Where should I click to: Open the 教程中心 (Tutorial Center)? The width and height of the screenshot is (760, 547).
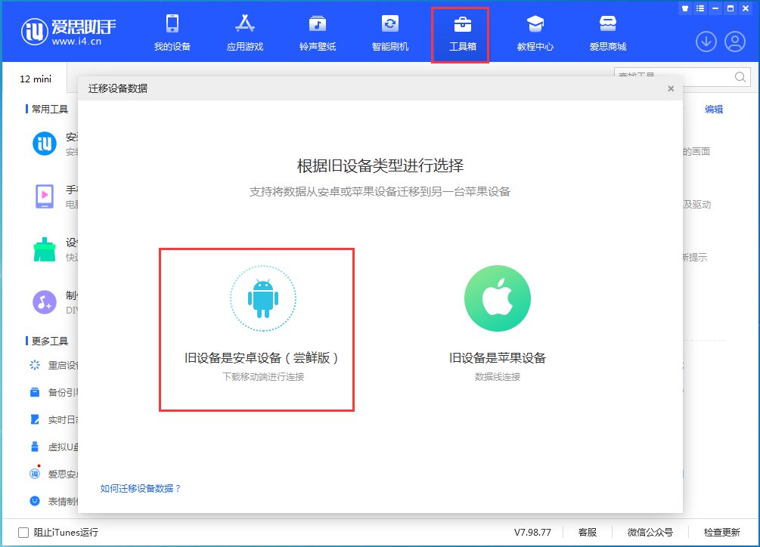click(535, 33)
